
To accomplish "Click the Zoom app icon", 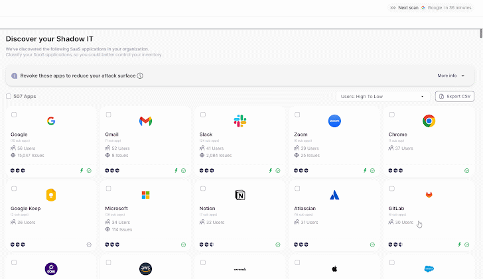I will pyautogui.click(x=334, y=121).
